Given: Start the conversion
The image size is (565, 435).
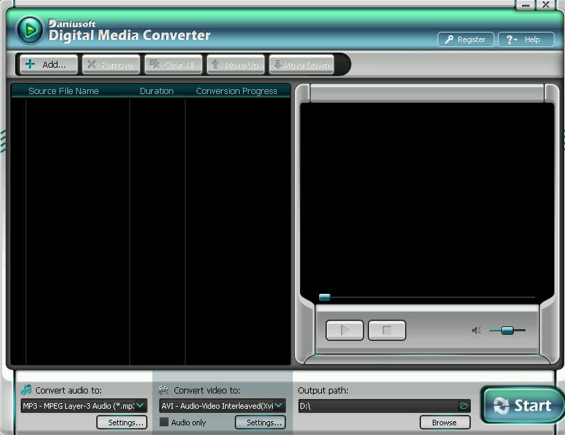Looking at the screenshot, I should (523, 405).
